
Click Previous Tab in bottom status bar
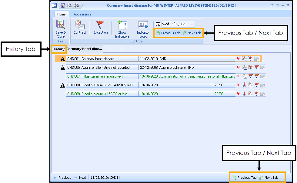[245, 178]
